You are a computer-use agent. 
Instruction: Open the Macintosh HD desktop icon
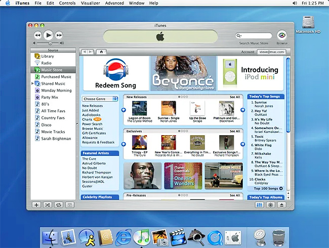(x=308, y=25)
